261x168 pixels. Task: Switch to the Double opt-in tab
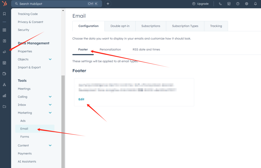(x=120, y=26)
